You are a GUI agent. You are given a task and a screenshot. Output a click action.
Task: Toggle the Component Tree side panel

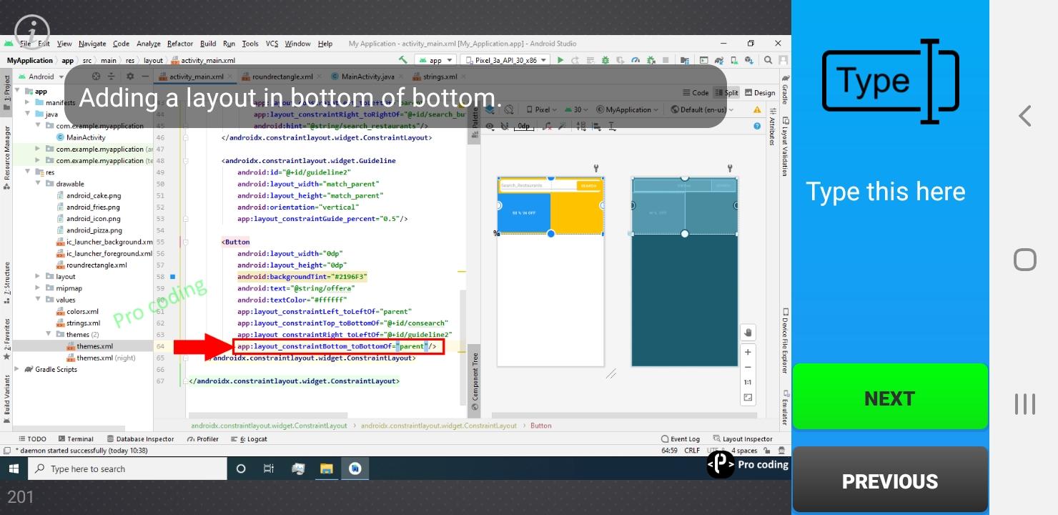(x=475, y=379)
